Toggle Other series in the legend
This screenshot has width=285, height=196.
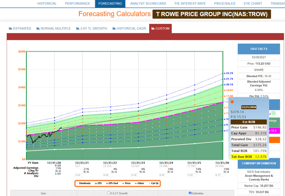[139, 183]
